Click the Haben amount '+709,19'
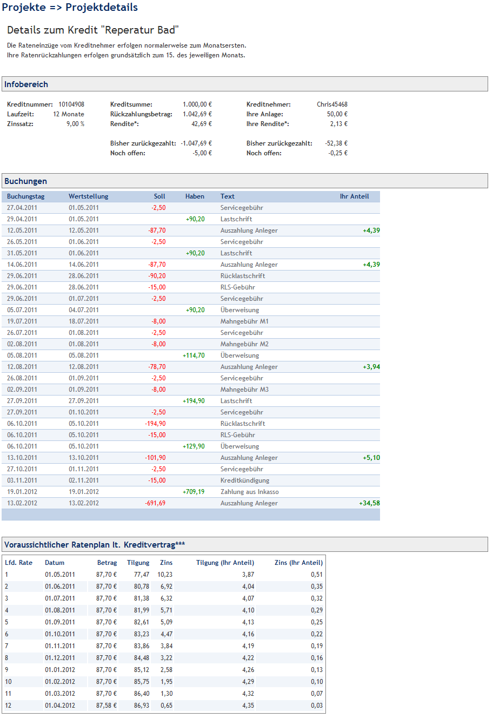Viewport: 493px width, 718px height. [x=194, y=492]
